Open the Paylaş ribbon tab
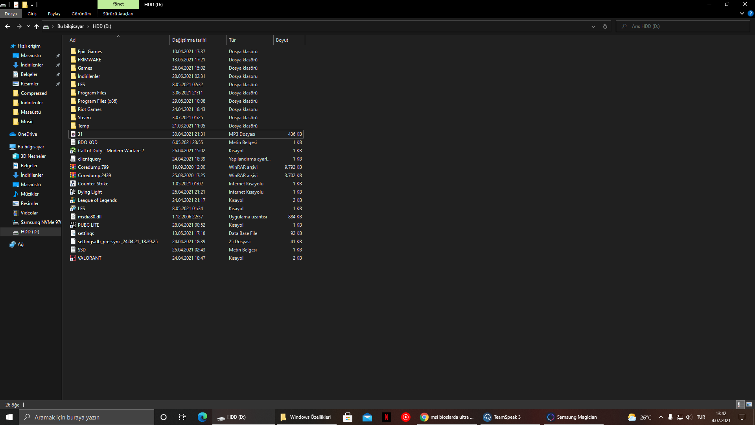 [54, 14]
